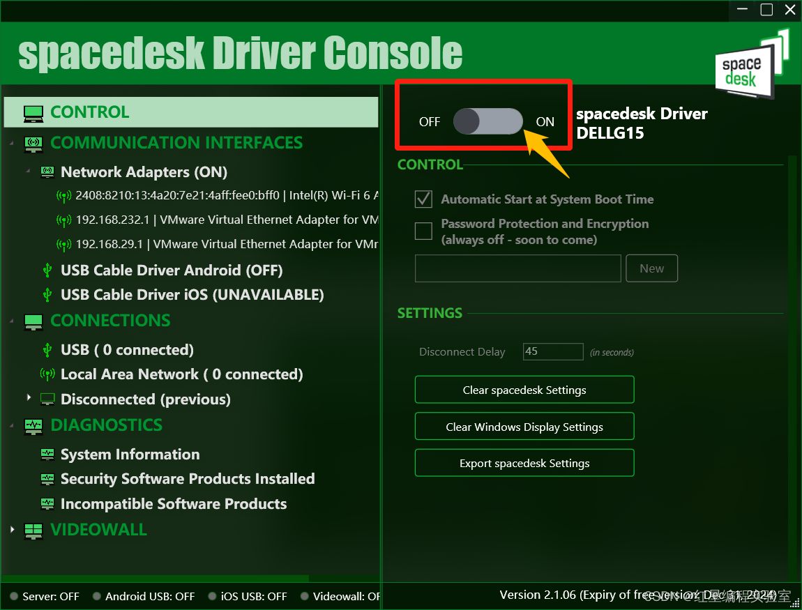The width and height of the screenshot is (802, 610).
Task: Maximize the Driver Console window
Action: [x=766, y=10]
